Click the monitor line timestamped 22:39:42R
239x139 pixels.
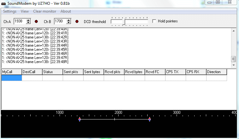35,37
